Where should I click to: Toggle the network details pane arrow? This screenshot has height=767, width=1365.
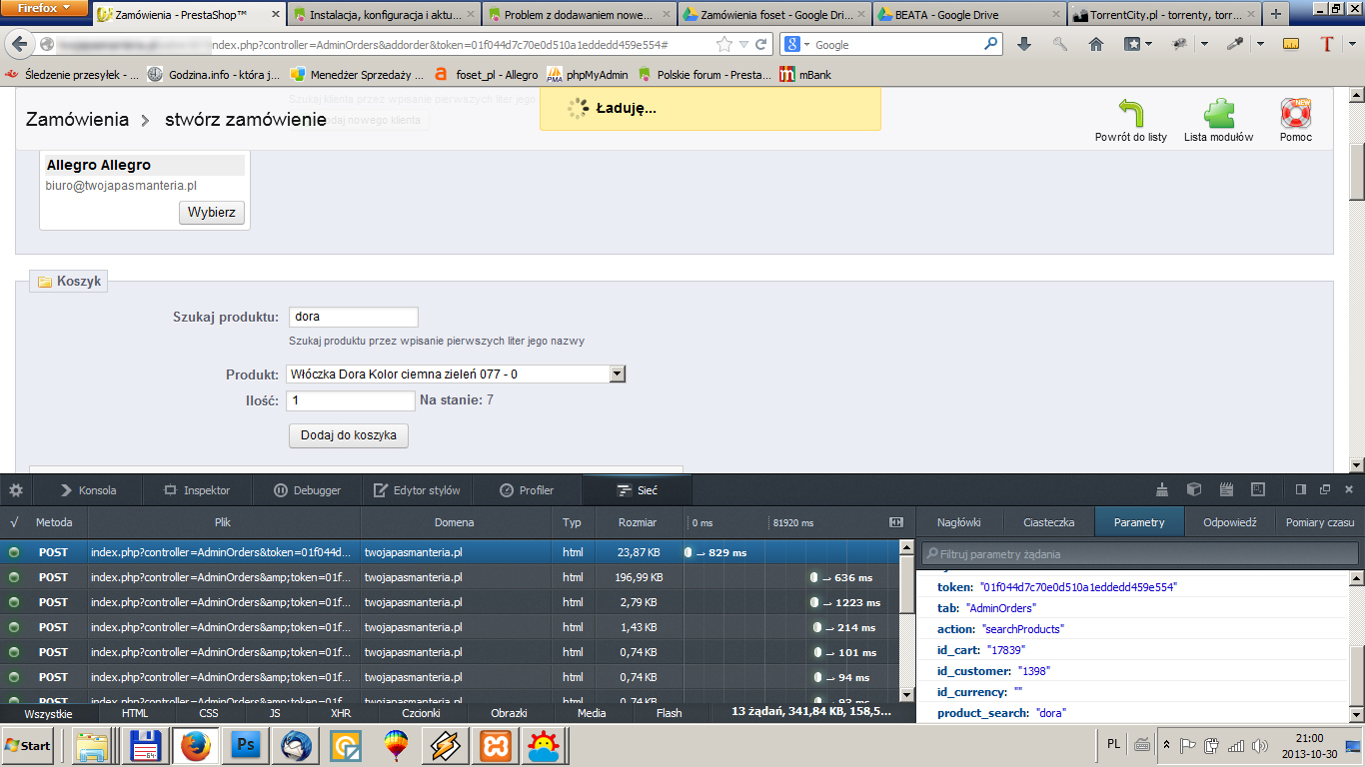pos(895,522)
